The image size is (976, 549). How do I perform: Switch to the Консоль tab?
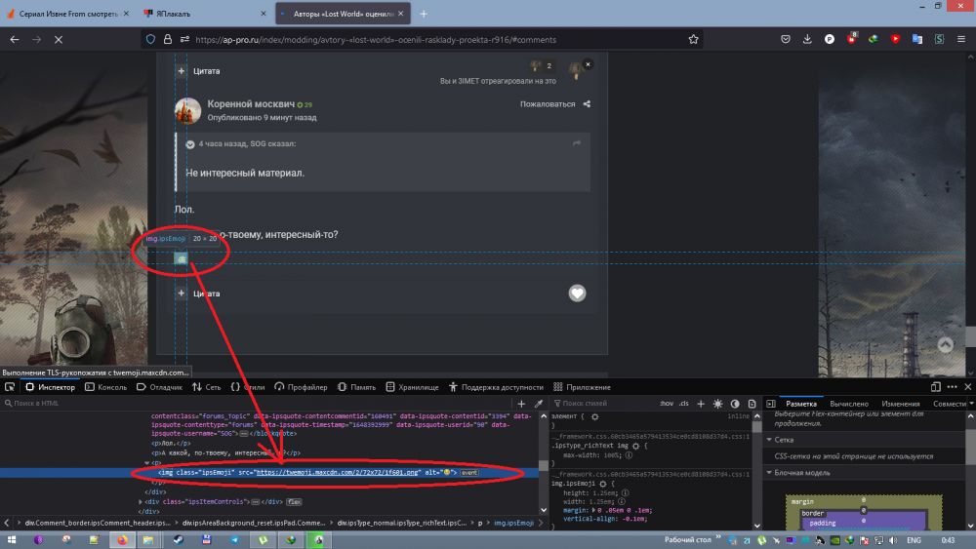105,387
